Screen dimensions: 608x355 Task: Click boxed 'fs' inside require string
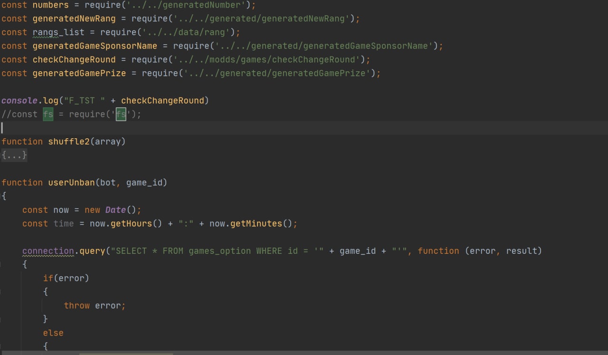tap(121, 114)
